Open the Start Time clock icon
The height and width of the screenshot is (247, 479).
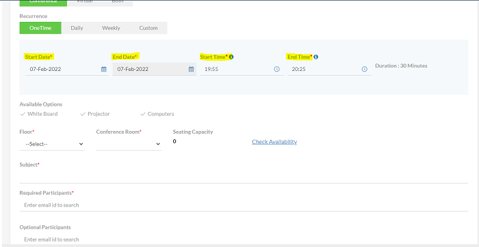pyautogui.click(x=276, y=69)
